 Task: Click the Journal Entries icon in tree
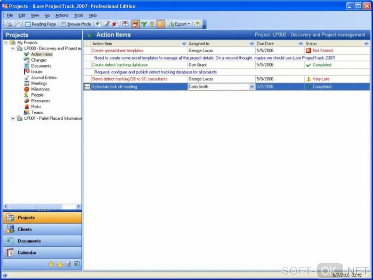[x=27, y=77]
